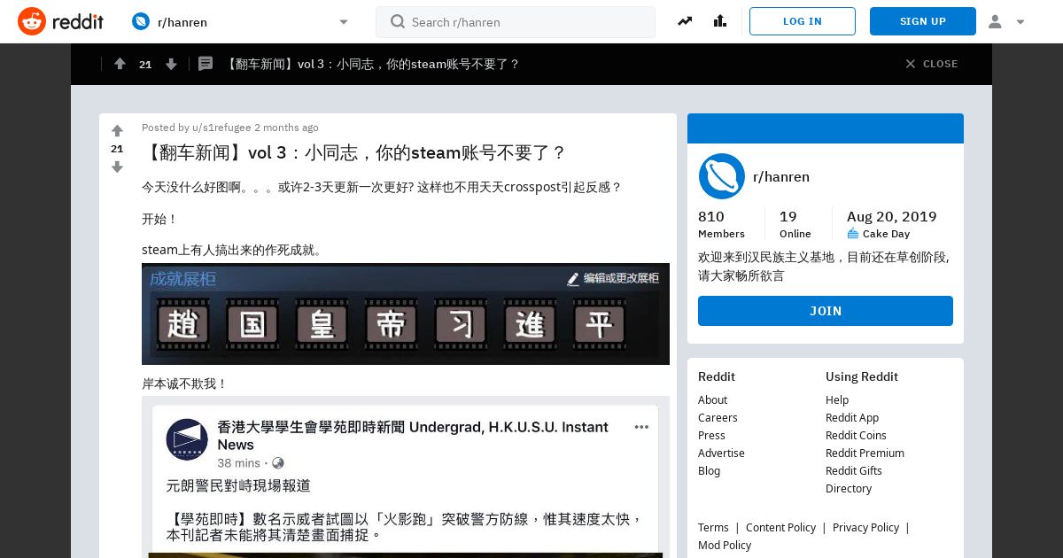The image size is (1063, 558).
Task: Click the LOG IN button
Action: click(x=803, y=21)
